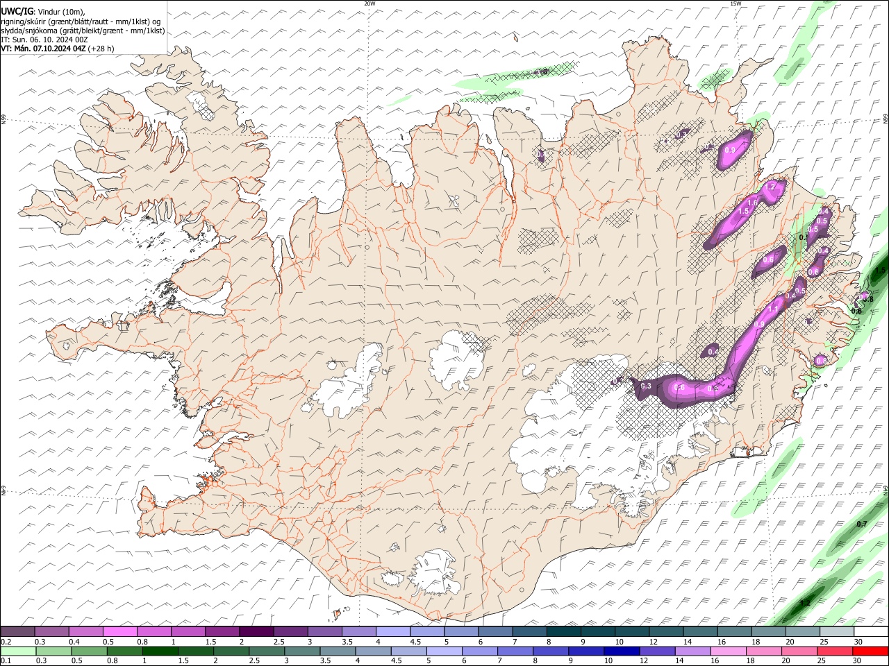
Task: Click the deep navy rain swatch labeled 10
Action: (x=622, y=651)
